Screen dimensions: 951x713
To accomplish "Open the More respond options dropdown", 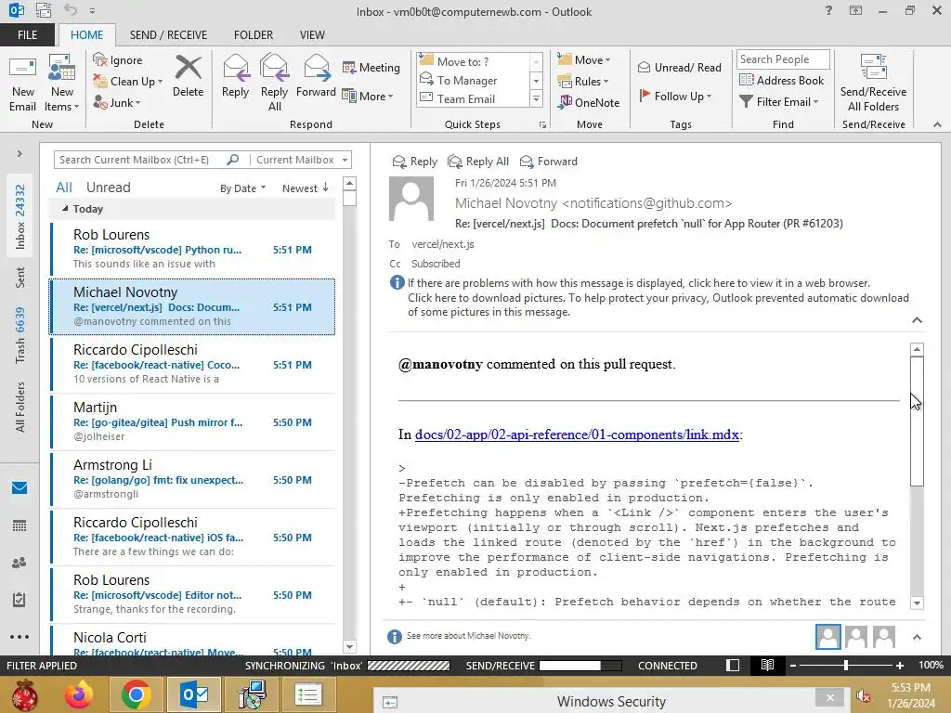I will [368, 96].
